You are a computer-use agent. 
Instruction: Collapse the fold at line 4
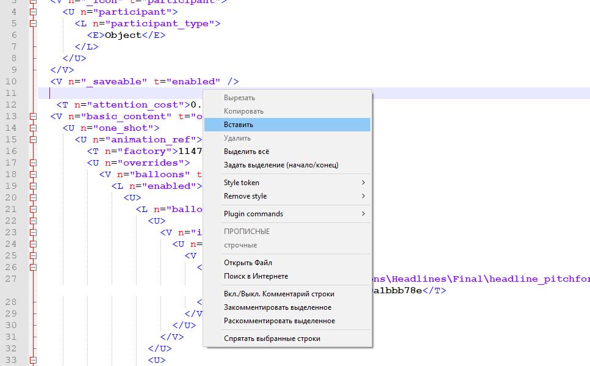click(34, 12)
